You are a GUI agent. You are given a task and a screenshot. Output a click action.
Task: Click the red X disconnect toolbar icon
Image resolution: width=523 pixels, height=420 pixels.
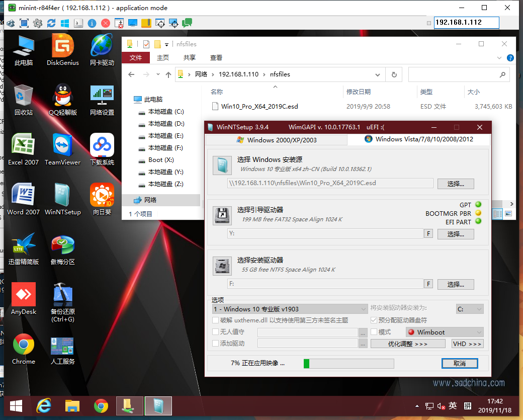pyautogui.click(x=106, y=23)
